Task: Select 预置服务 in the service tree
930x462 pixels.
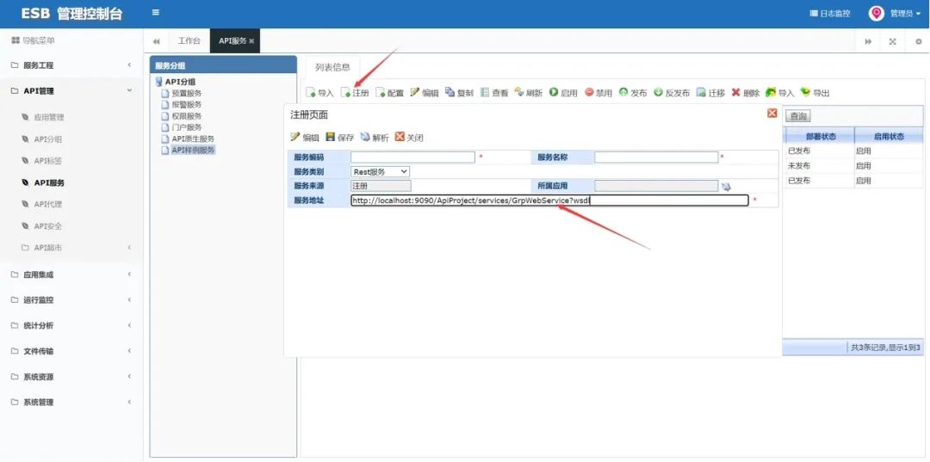Action: [186, 94]
